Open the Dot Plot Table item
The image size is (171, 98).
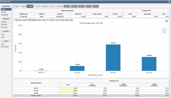[x=6, y=37]
